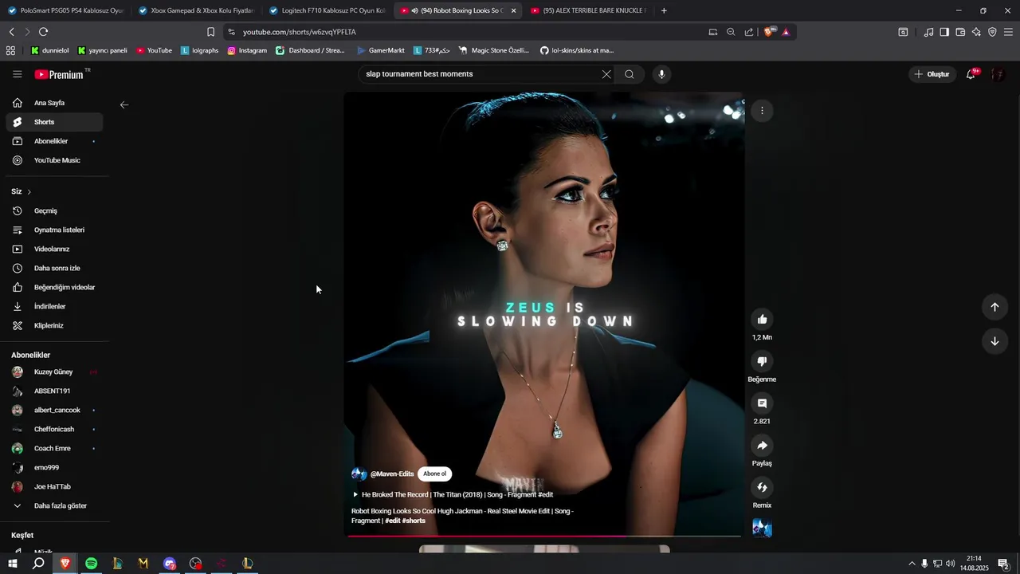Open the notifications bell
Screen dimensions: 1020x574
click(971, 74)
